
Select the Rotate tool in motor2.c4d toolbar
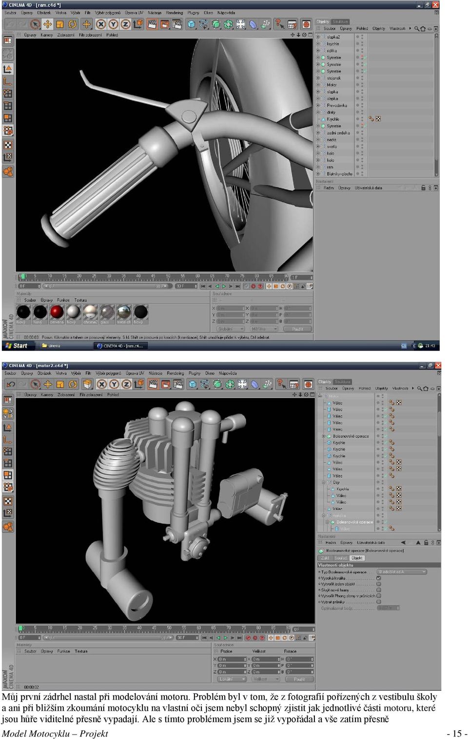pos(73,384)
